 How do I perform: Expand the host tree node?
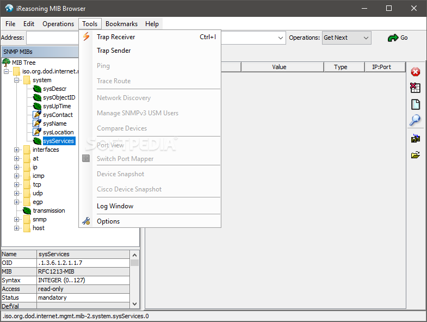pos(17,228)
